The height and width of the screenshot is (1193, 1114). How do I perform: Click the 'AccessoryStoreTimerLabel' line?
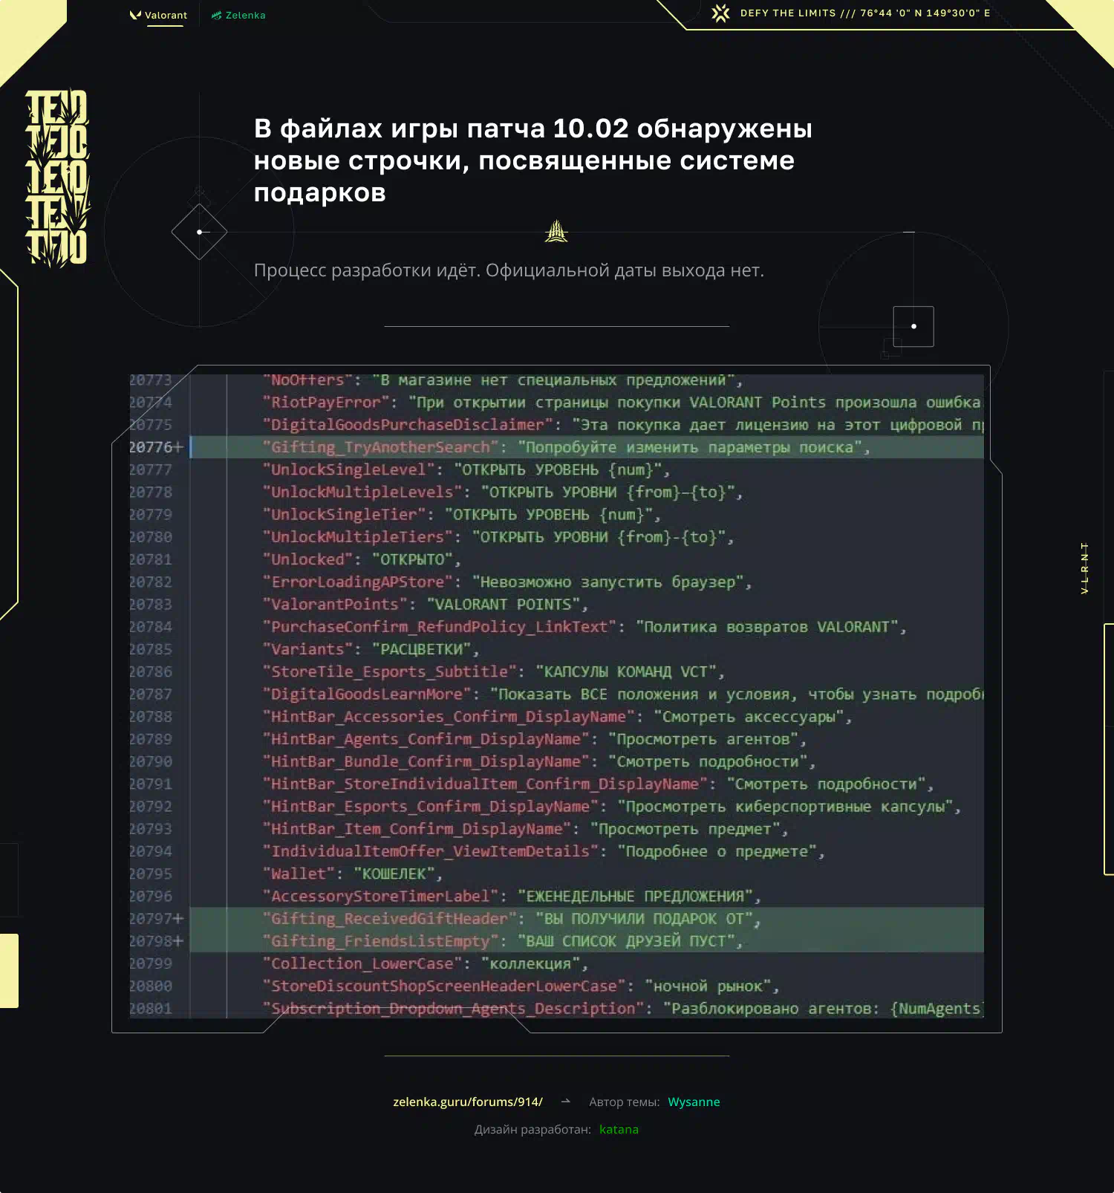coord(512,896)
